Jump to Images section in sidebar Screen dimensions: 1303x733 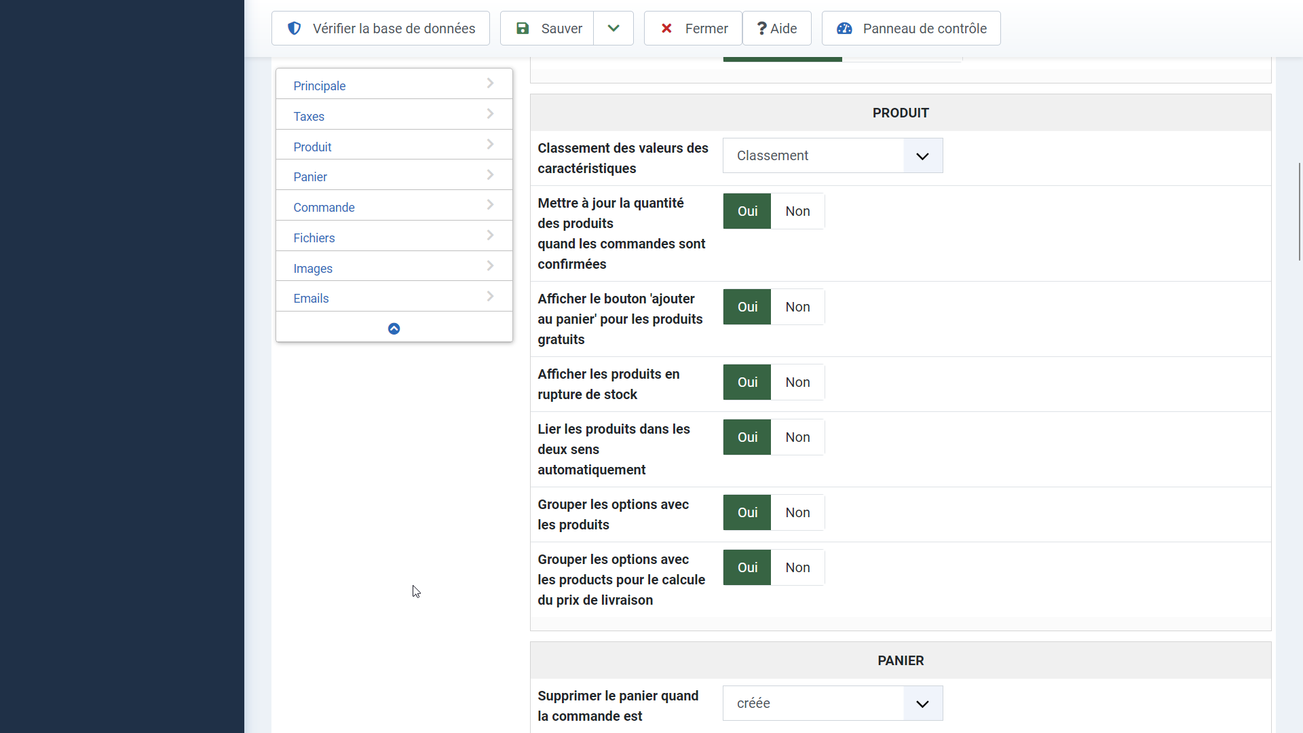[312, 268]
